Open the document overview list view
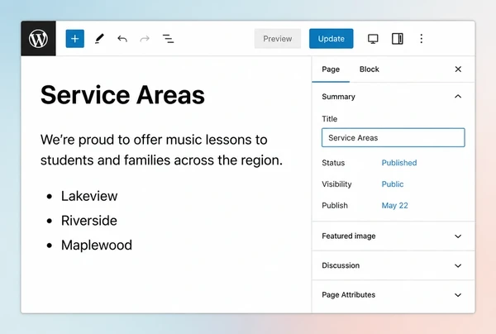This screenshot has width=496, height=334. pyautogui.click(x=168, y=39)
